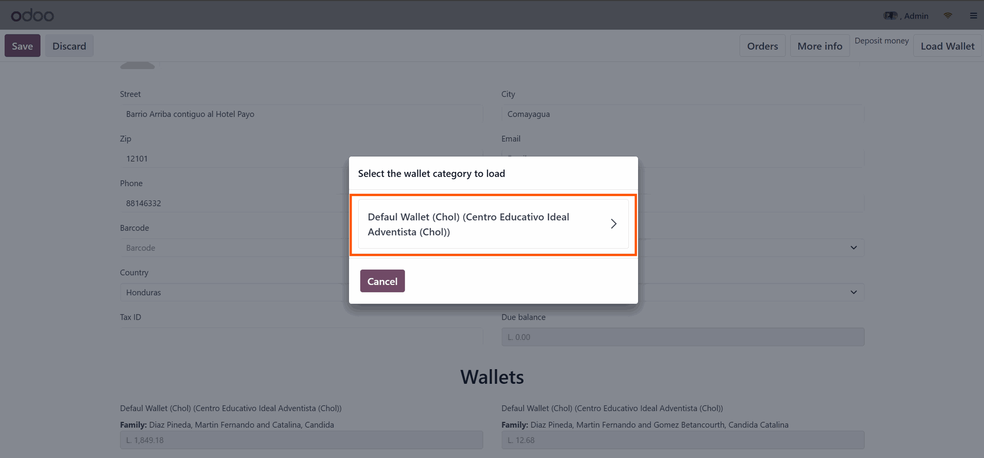Click Deposit money option

coord(881,40)
